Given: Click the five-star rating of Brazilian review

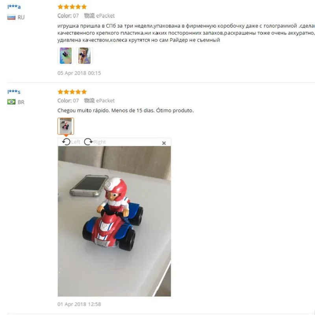Looking at the screenshot, I should 72,92.
